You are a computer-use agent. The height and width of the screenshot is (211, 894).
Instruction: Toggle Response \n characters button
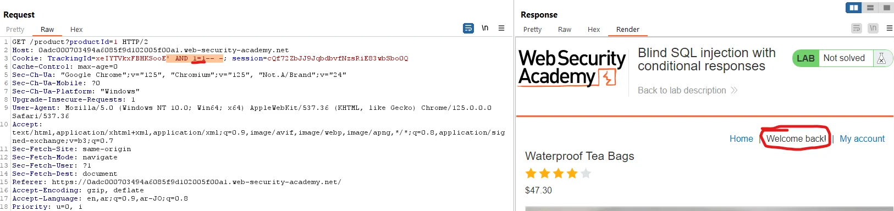click(873, 28)
